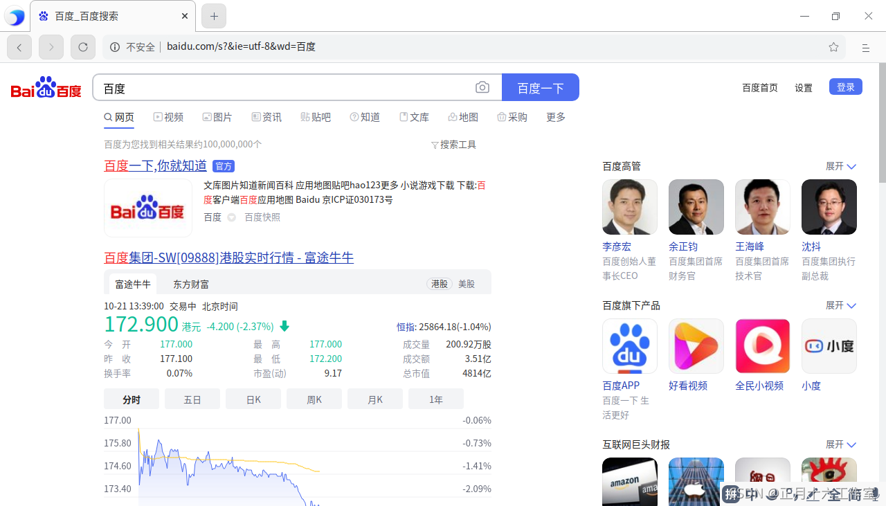Open the 沈抖 name link
This screenshot has width=886, height=506.
pos(811,246)
